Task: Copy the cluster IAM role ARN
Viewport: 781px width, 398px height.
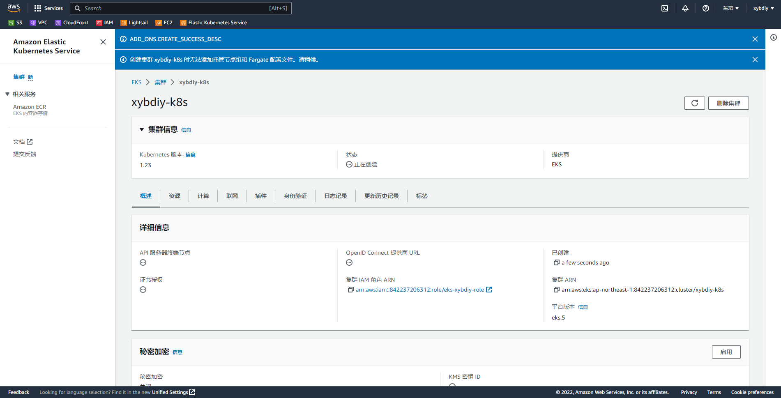Action: tap(351, 290)
